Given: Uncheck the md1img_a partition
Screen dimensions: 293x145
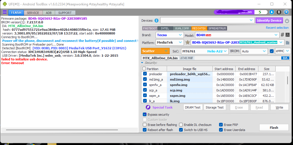Looking at the screenshot, I should coord(145,79).
